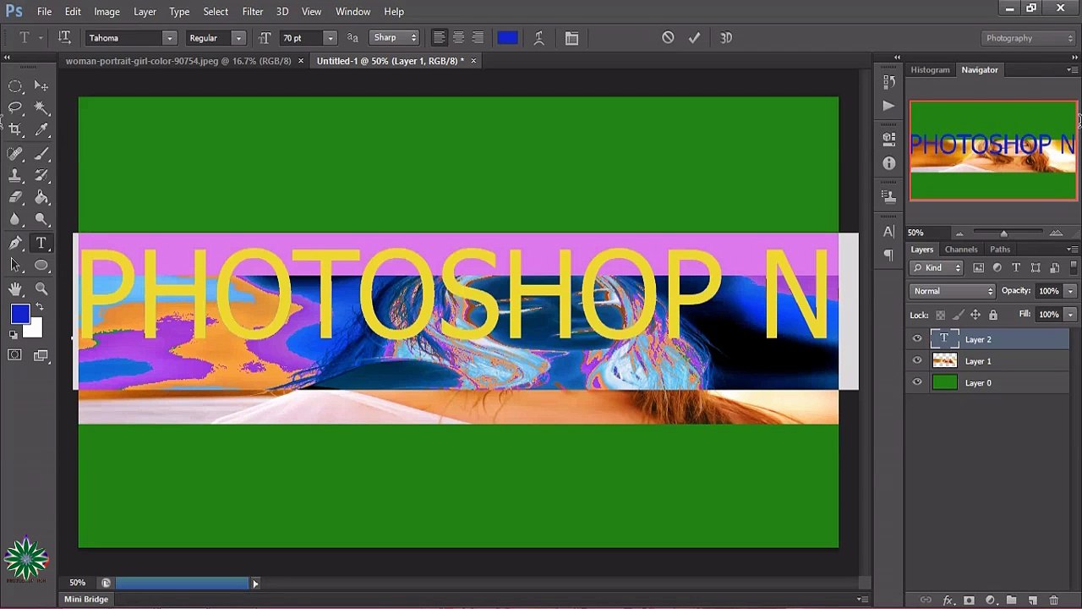1082x609 pixels.
Task: Toggle text orientation in options bar
Action: pyautogui.click(x=64, y=38)
